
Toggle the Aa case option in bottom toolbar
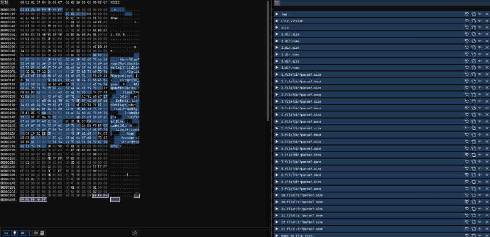pyautogui.click(x=6, y=233)
